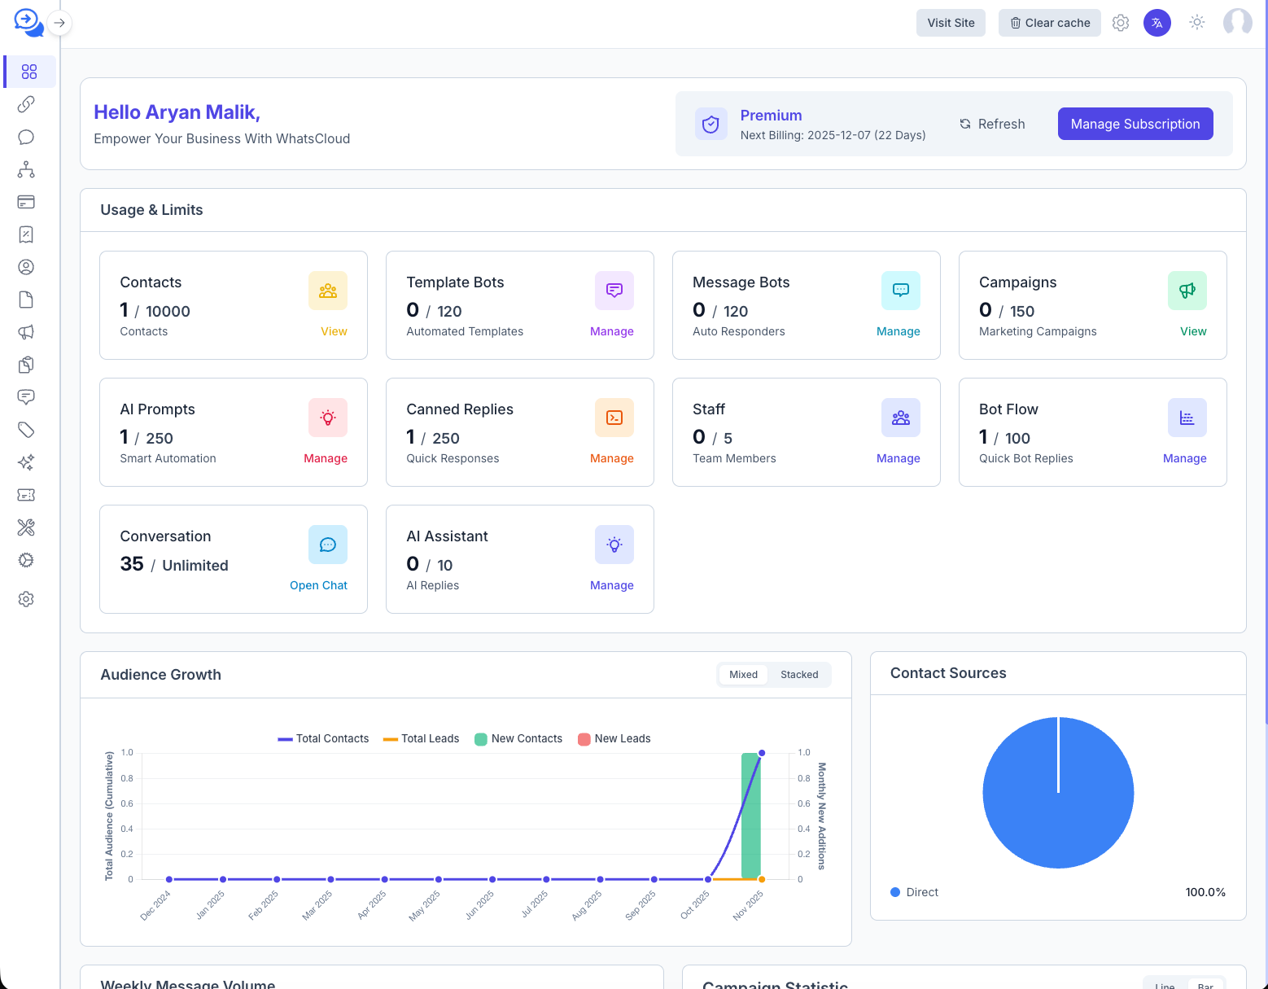Select the Mixed tab in Audience Growth
The image size is (1268, 989).
click(x=742, y=674)
